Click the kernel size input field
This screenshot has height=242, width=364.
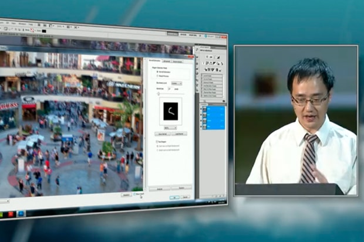[170, 89]
